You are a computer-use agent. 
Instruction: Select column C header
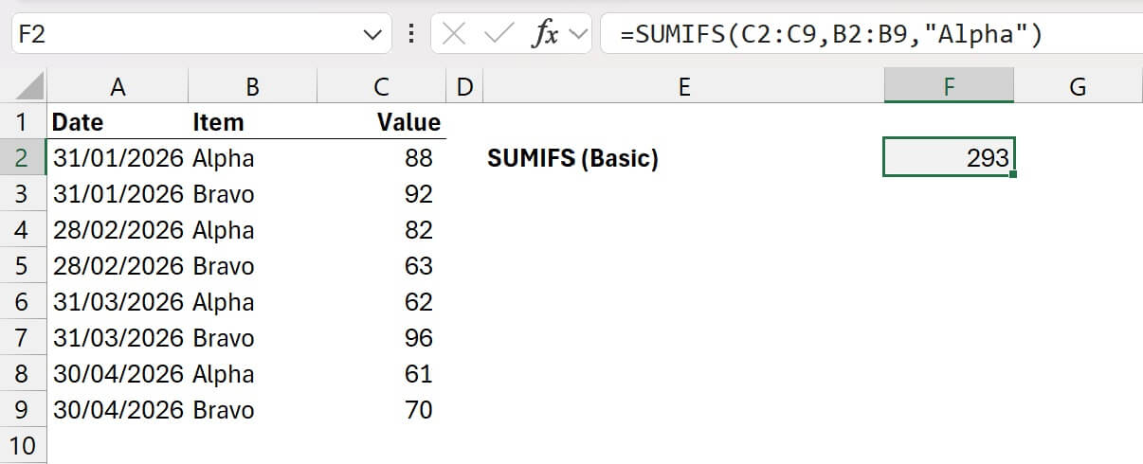pos(381,86)
